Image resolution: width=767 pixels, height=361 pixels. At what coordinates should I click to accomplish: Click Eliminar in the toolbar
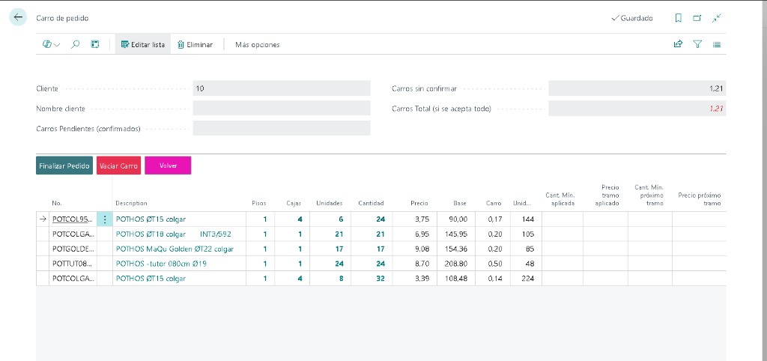click(x=195, y=44)
